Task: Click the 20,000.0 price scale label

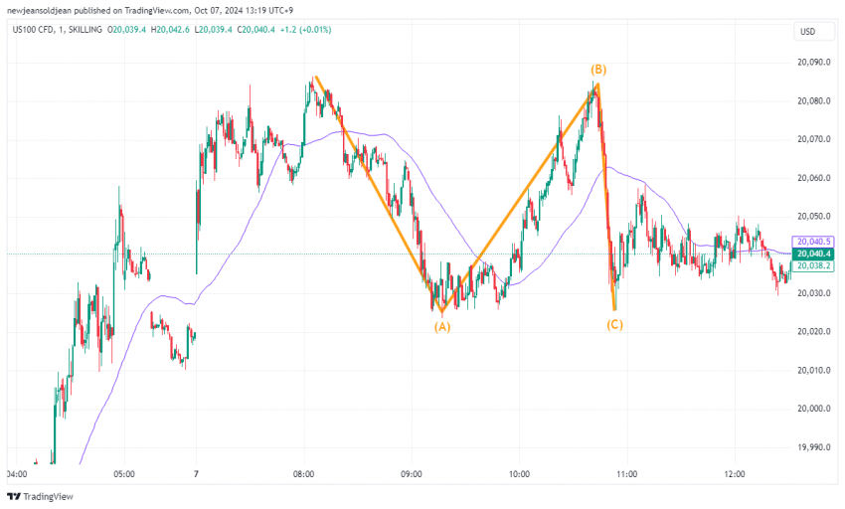Action: 814,409
